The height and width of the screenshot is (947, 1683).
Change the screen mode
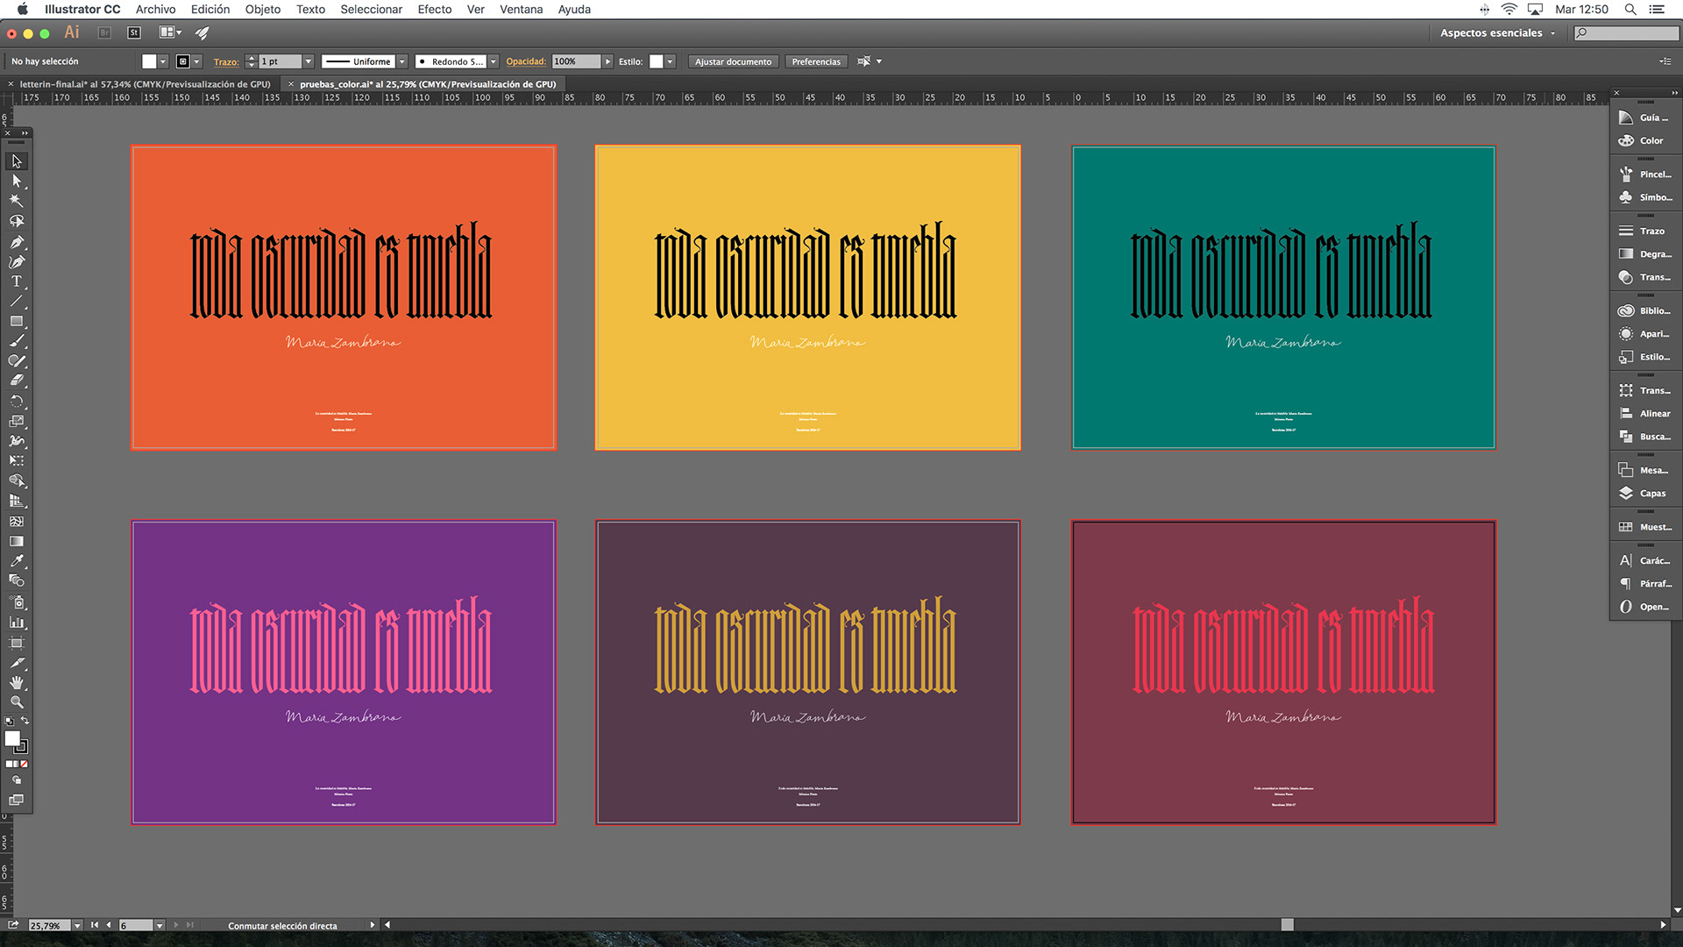click(16, 800)
